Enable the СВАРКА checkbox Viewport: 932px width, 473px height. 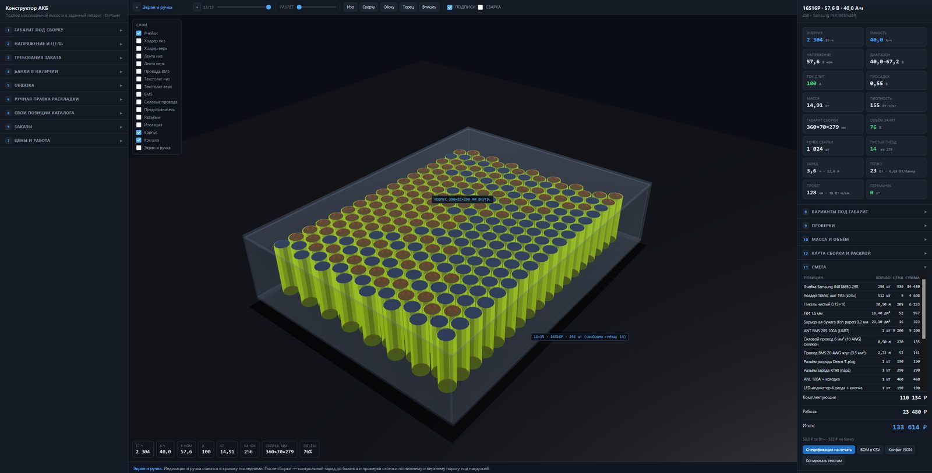pyautogui.click(x=480, y=7)
